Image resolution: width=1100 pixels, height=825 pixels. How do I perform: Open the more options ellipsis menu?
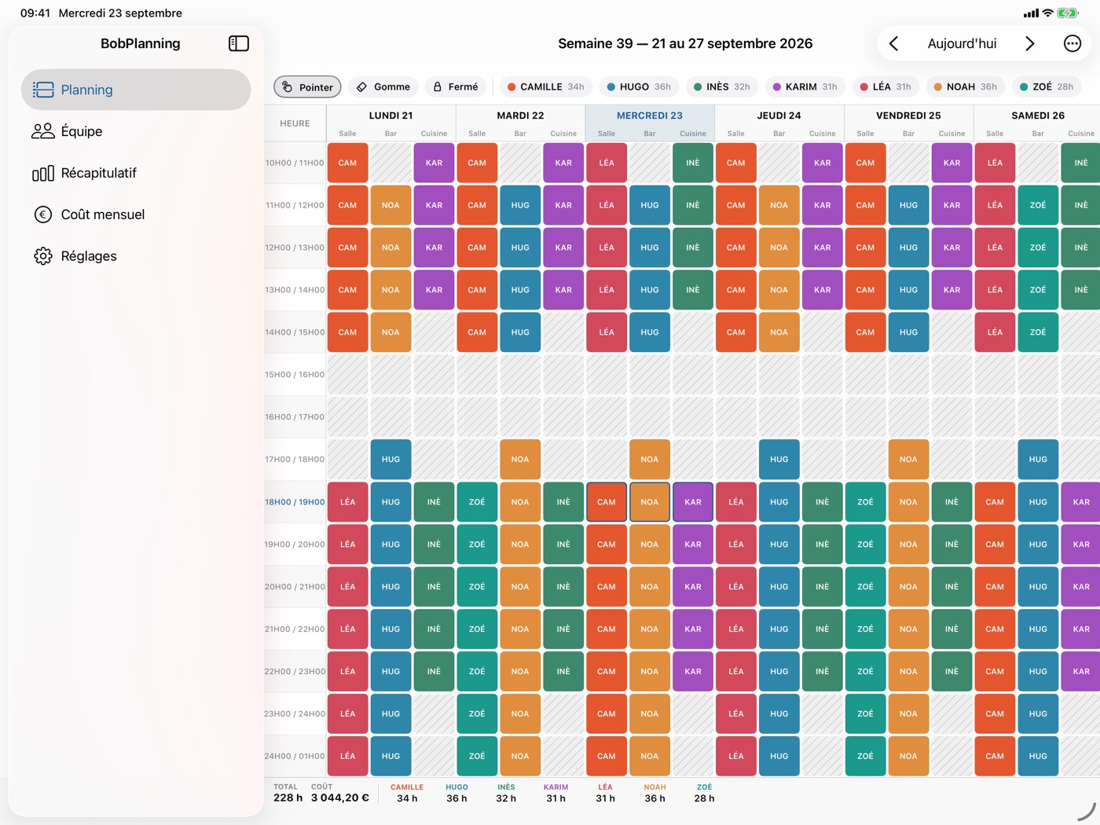pyautogui.click(x=1072, y=43)
